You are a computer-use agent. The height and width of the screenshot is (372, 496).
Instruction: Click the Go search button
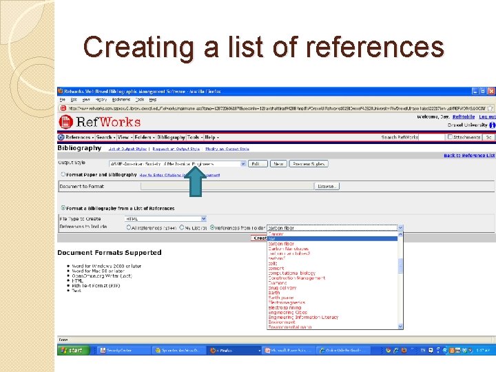pyautogui.click(x=488, y=137)
